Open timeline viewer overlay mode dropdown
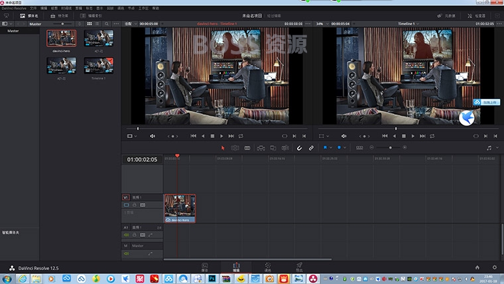 [x=324, y=136]
